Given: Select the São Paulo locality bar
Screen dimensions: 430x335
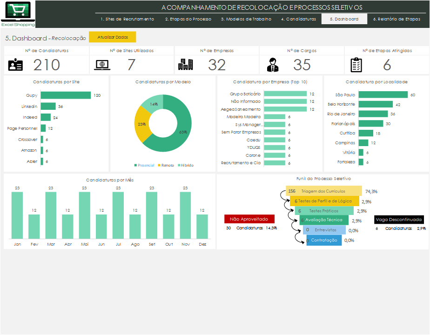Looking at the screenshot, I should pos(383,94).
